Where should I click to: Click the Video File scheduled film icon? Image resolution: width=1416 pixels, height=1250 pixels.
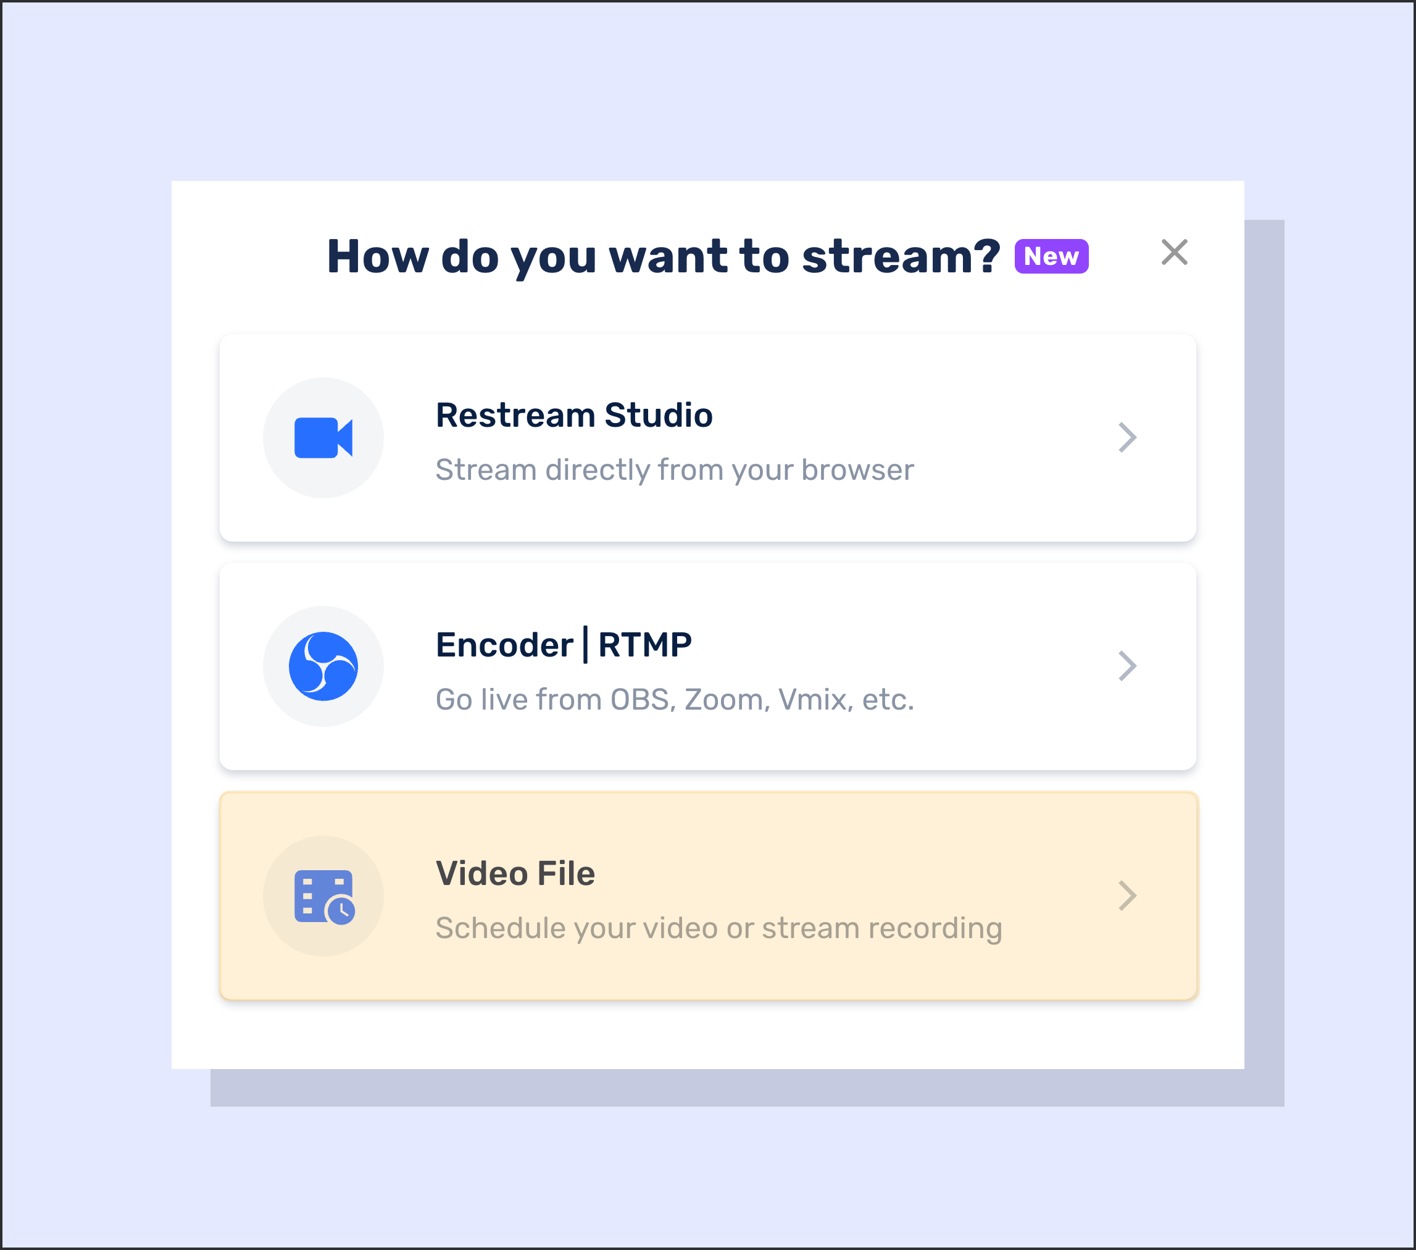pyautogui.click(x=324, y=896)
